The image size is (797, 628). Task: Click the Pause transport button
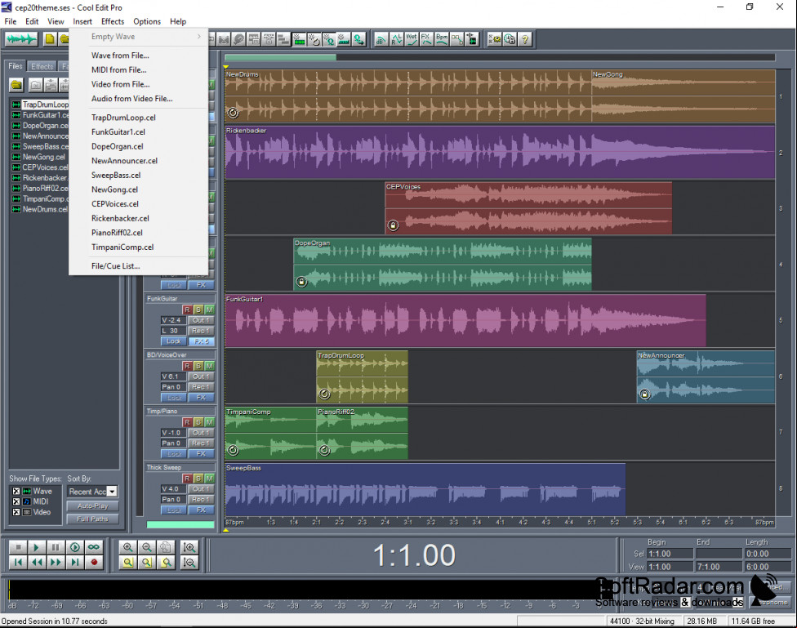(56, 547)
